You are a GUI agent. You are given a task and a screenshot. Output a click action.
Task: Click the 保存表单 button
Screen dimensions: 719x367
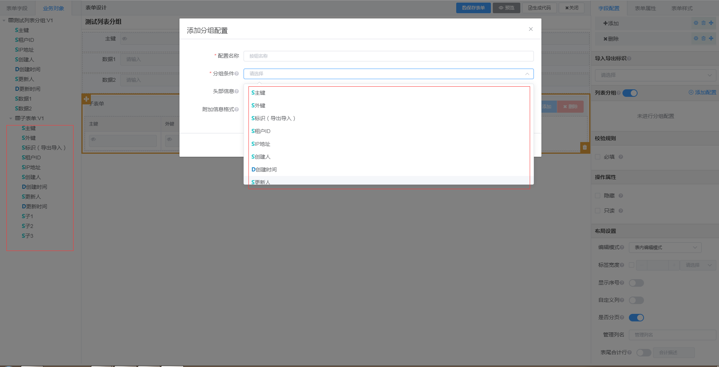pyautogui.click(x=473, y=8)
